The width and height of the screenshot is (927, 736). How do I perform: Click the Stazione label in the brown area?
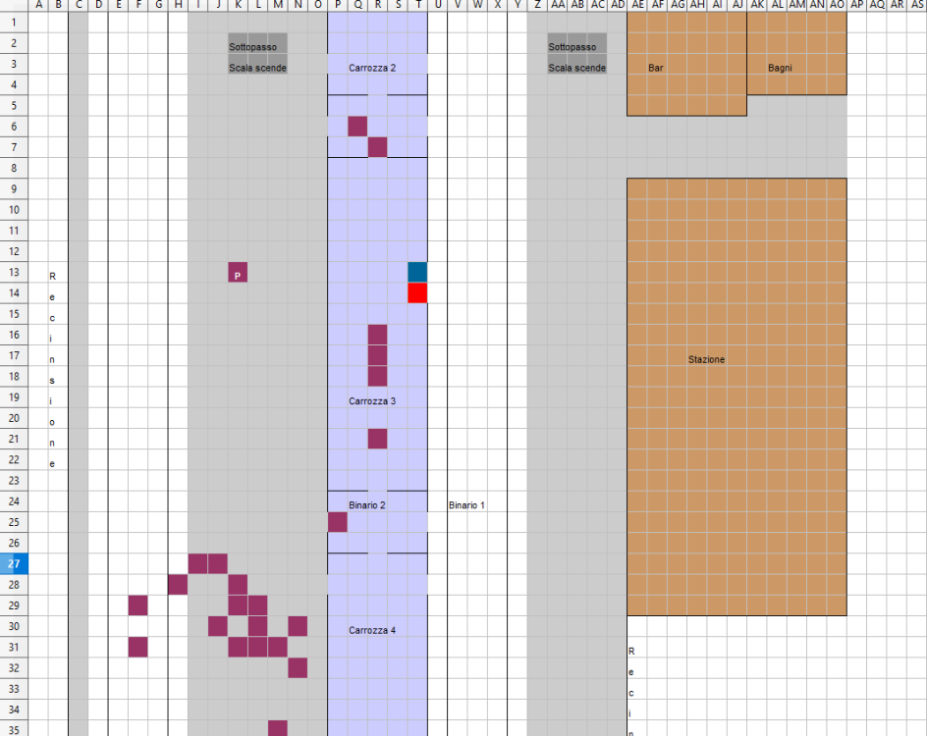[706, 360]
